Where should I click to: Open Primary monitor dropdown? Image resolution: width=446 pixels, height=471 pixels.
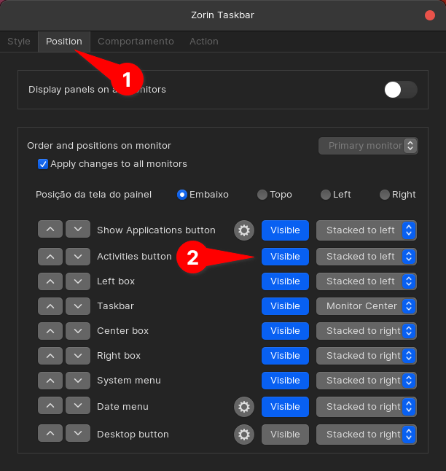pyautogui.click(x=368, y=146)
